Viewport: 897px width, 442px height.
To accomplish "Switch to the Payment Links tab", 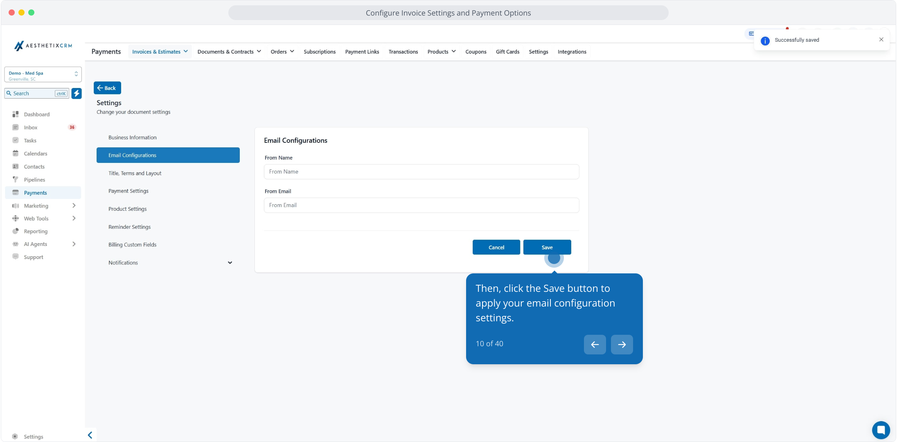I will coord(362,52).
